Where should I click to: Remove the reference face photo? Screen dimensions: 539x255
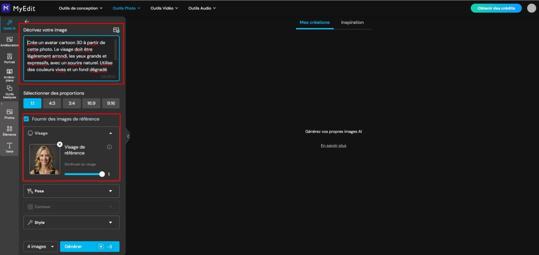(60, 144)
